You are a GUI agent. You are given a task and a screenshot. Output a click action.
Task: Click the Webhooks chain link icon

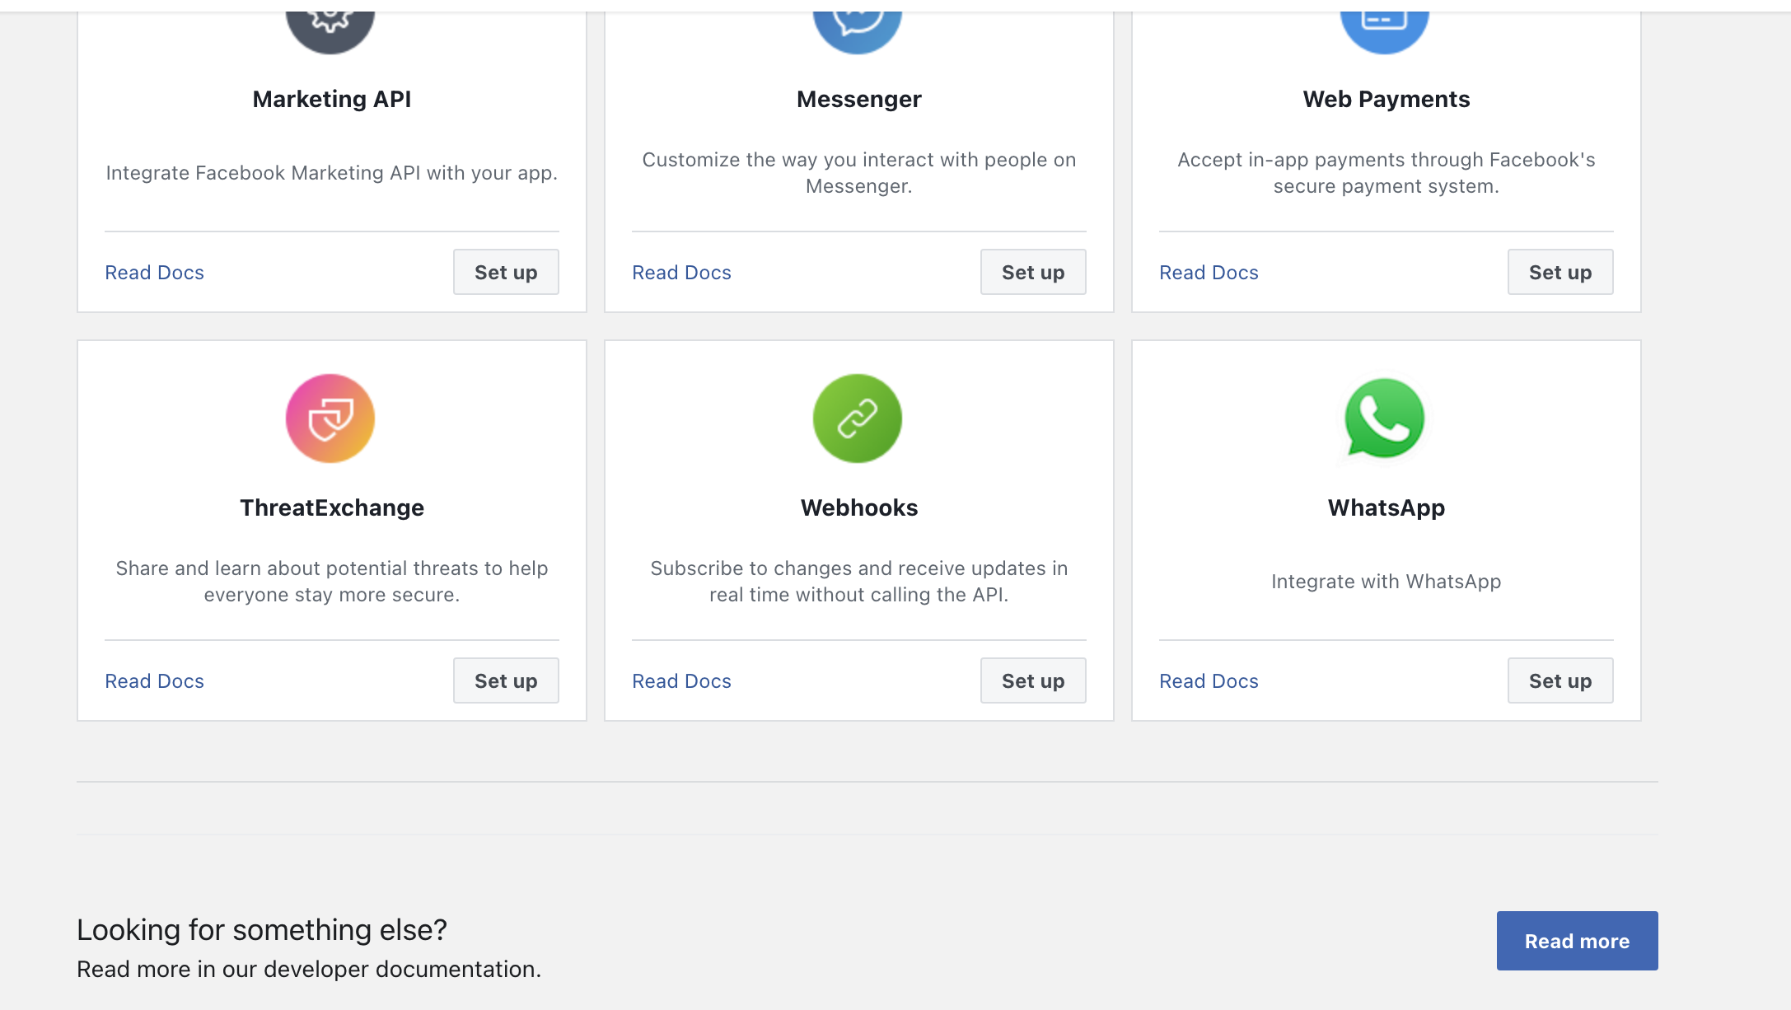coord(858,418)
